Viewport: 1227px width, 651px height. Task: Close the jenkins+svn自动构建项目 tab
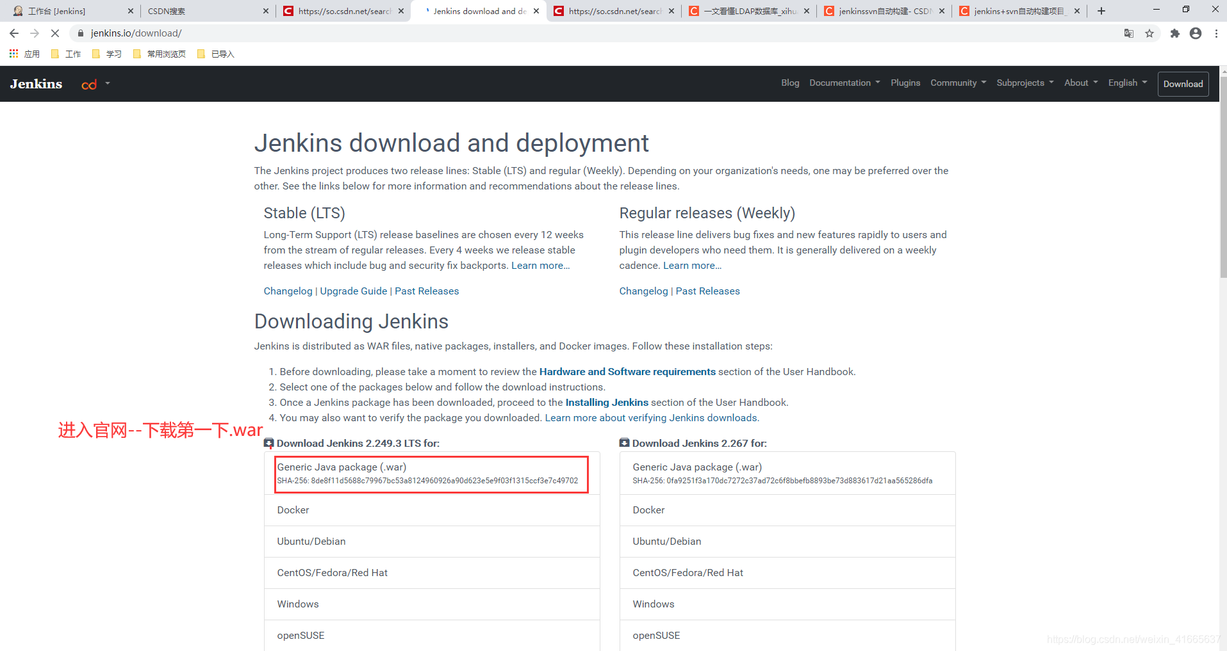pos(1077,11)
